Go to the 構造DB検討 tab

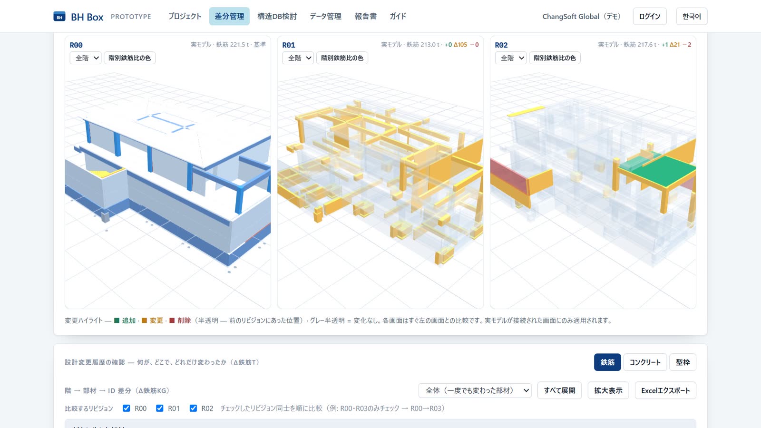[277, 16]
